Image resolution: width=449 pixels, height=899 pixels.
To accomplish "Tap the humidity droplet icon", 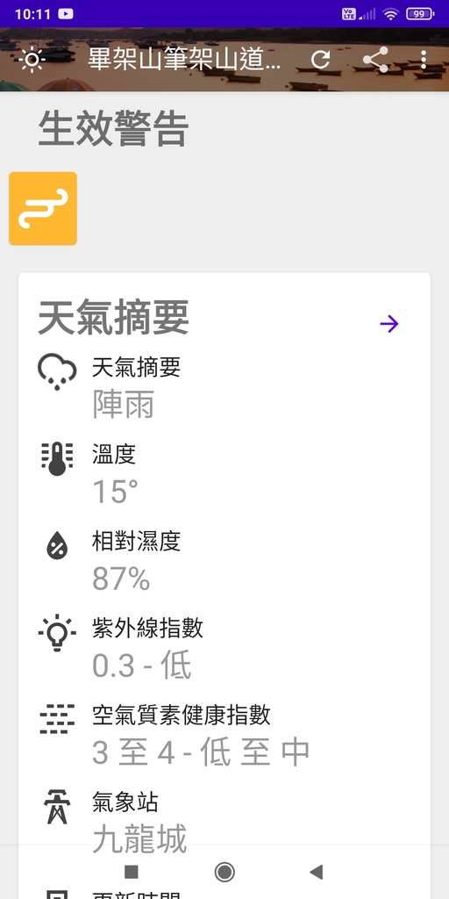I will (x=57, y=545).
